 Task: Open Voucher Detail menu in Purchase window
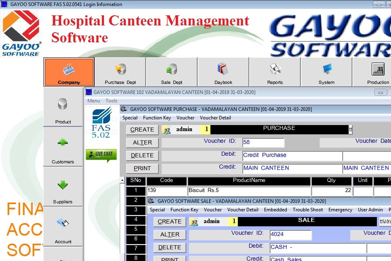coord(215,118)
